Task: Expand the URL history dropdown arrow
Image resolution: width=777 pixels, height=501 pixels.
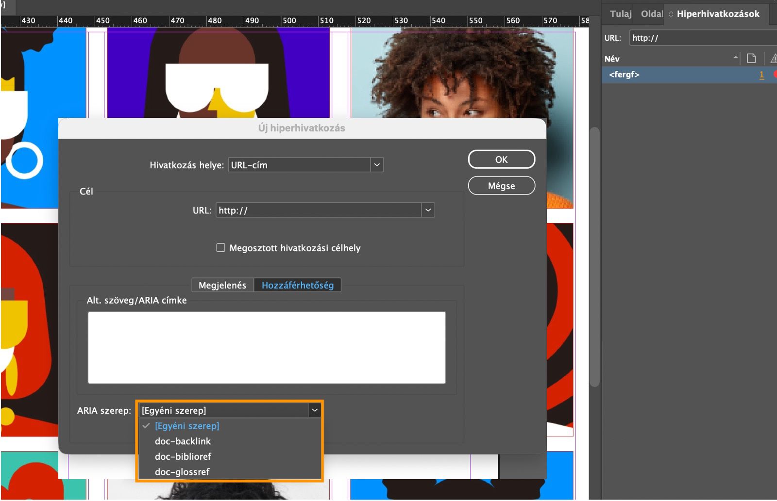Action: coord(428,210)
